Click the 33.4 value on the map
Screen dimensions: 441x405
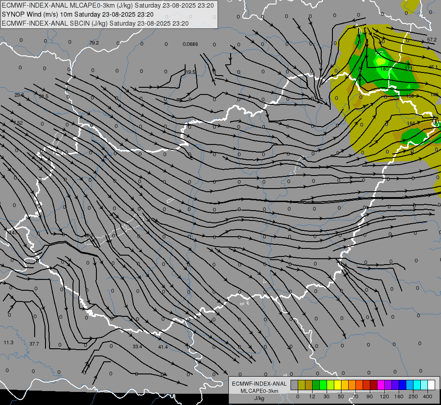pyautogui.click(x=137, y=347)
